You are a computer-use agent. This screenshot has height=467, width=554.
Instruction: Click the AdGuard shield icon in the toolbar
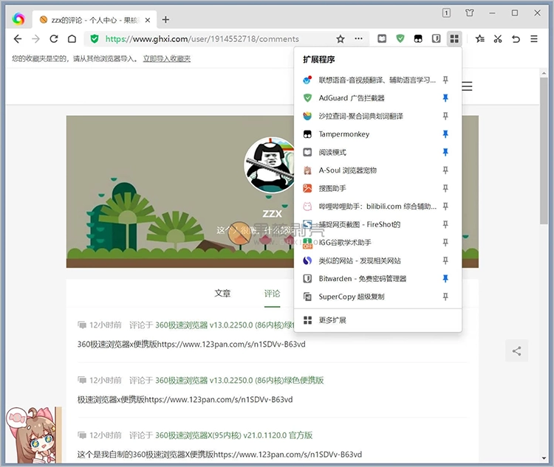(x=400, y=38)
